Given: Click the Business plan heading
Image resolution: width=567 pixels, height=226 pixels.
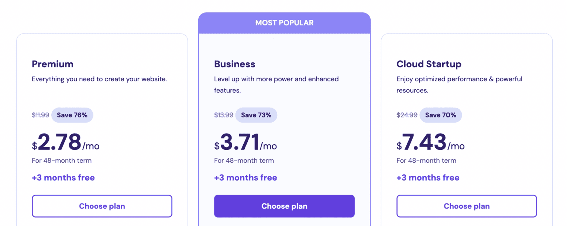Looking at the screenshot, I should point(234,64).
